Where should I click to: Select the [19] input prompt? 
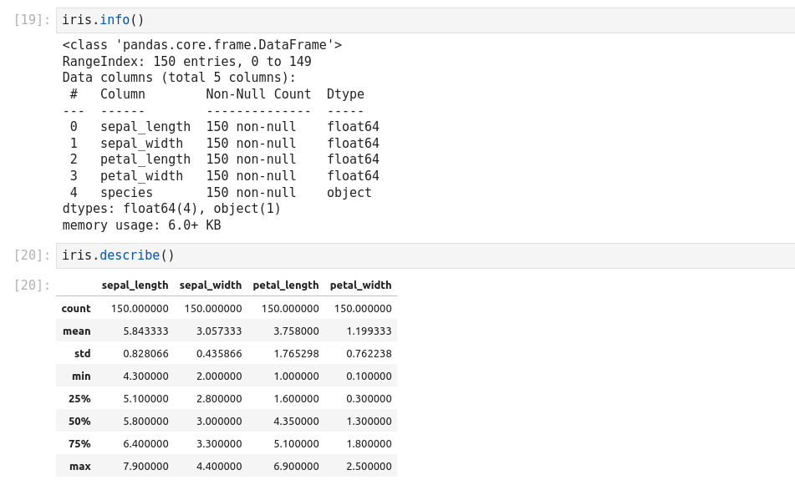tap(33, 20)
